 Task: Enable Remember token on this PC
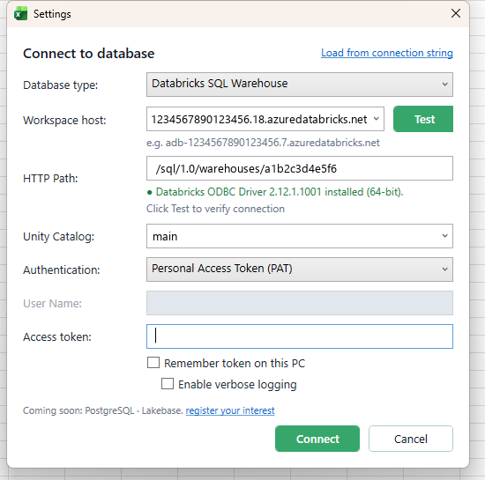[153, 363]
